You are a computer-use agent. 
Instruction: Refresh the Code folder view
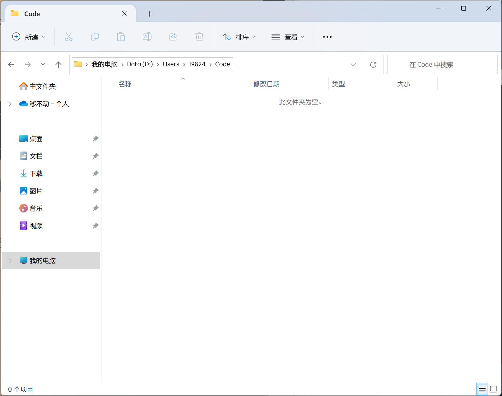click(x=373, y=64)
